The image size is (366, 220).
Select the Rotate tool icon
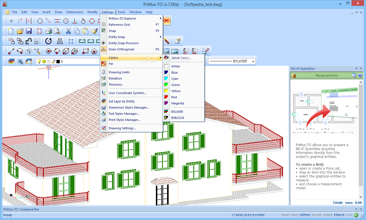(48, 41)
